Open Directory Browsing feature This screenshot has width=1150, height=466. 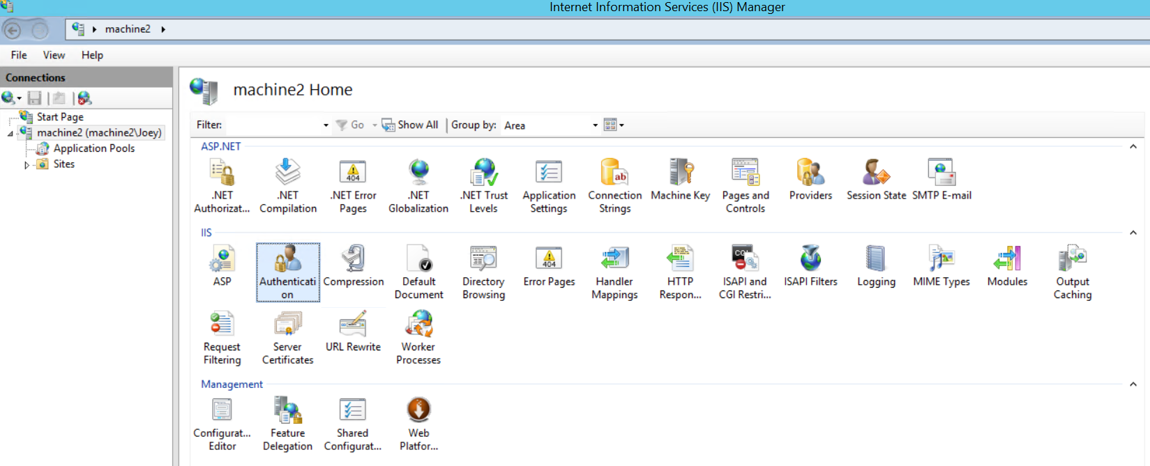tap(483, 272)
